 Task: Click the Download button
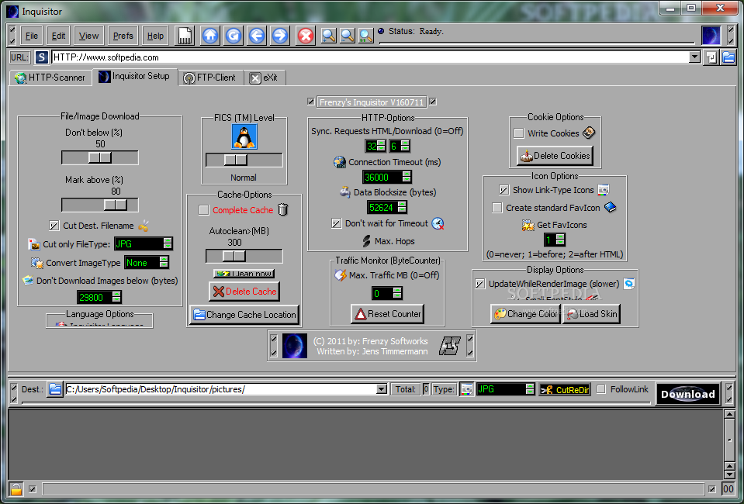pyautogui.click(x=687, y=394)
